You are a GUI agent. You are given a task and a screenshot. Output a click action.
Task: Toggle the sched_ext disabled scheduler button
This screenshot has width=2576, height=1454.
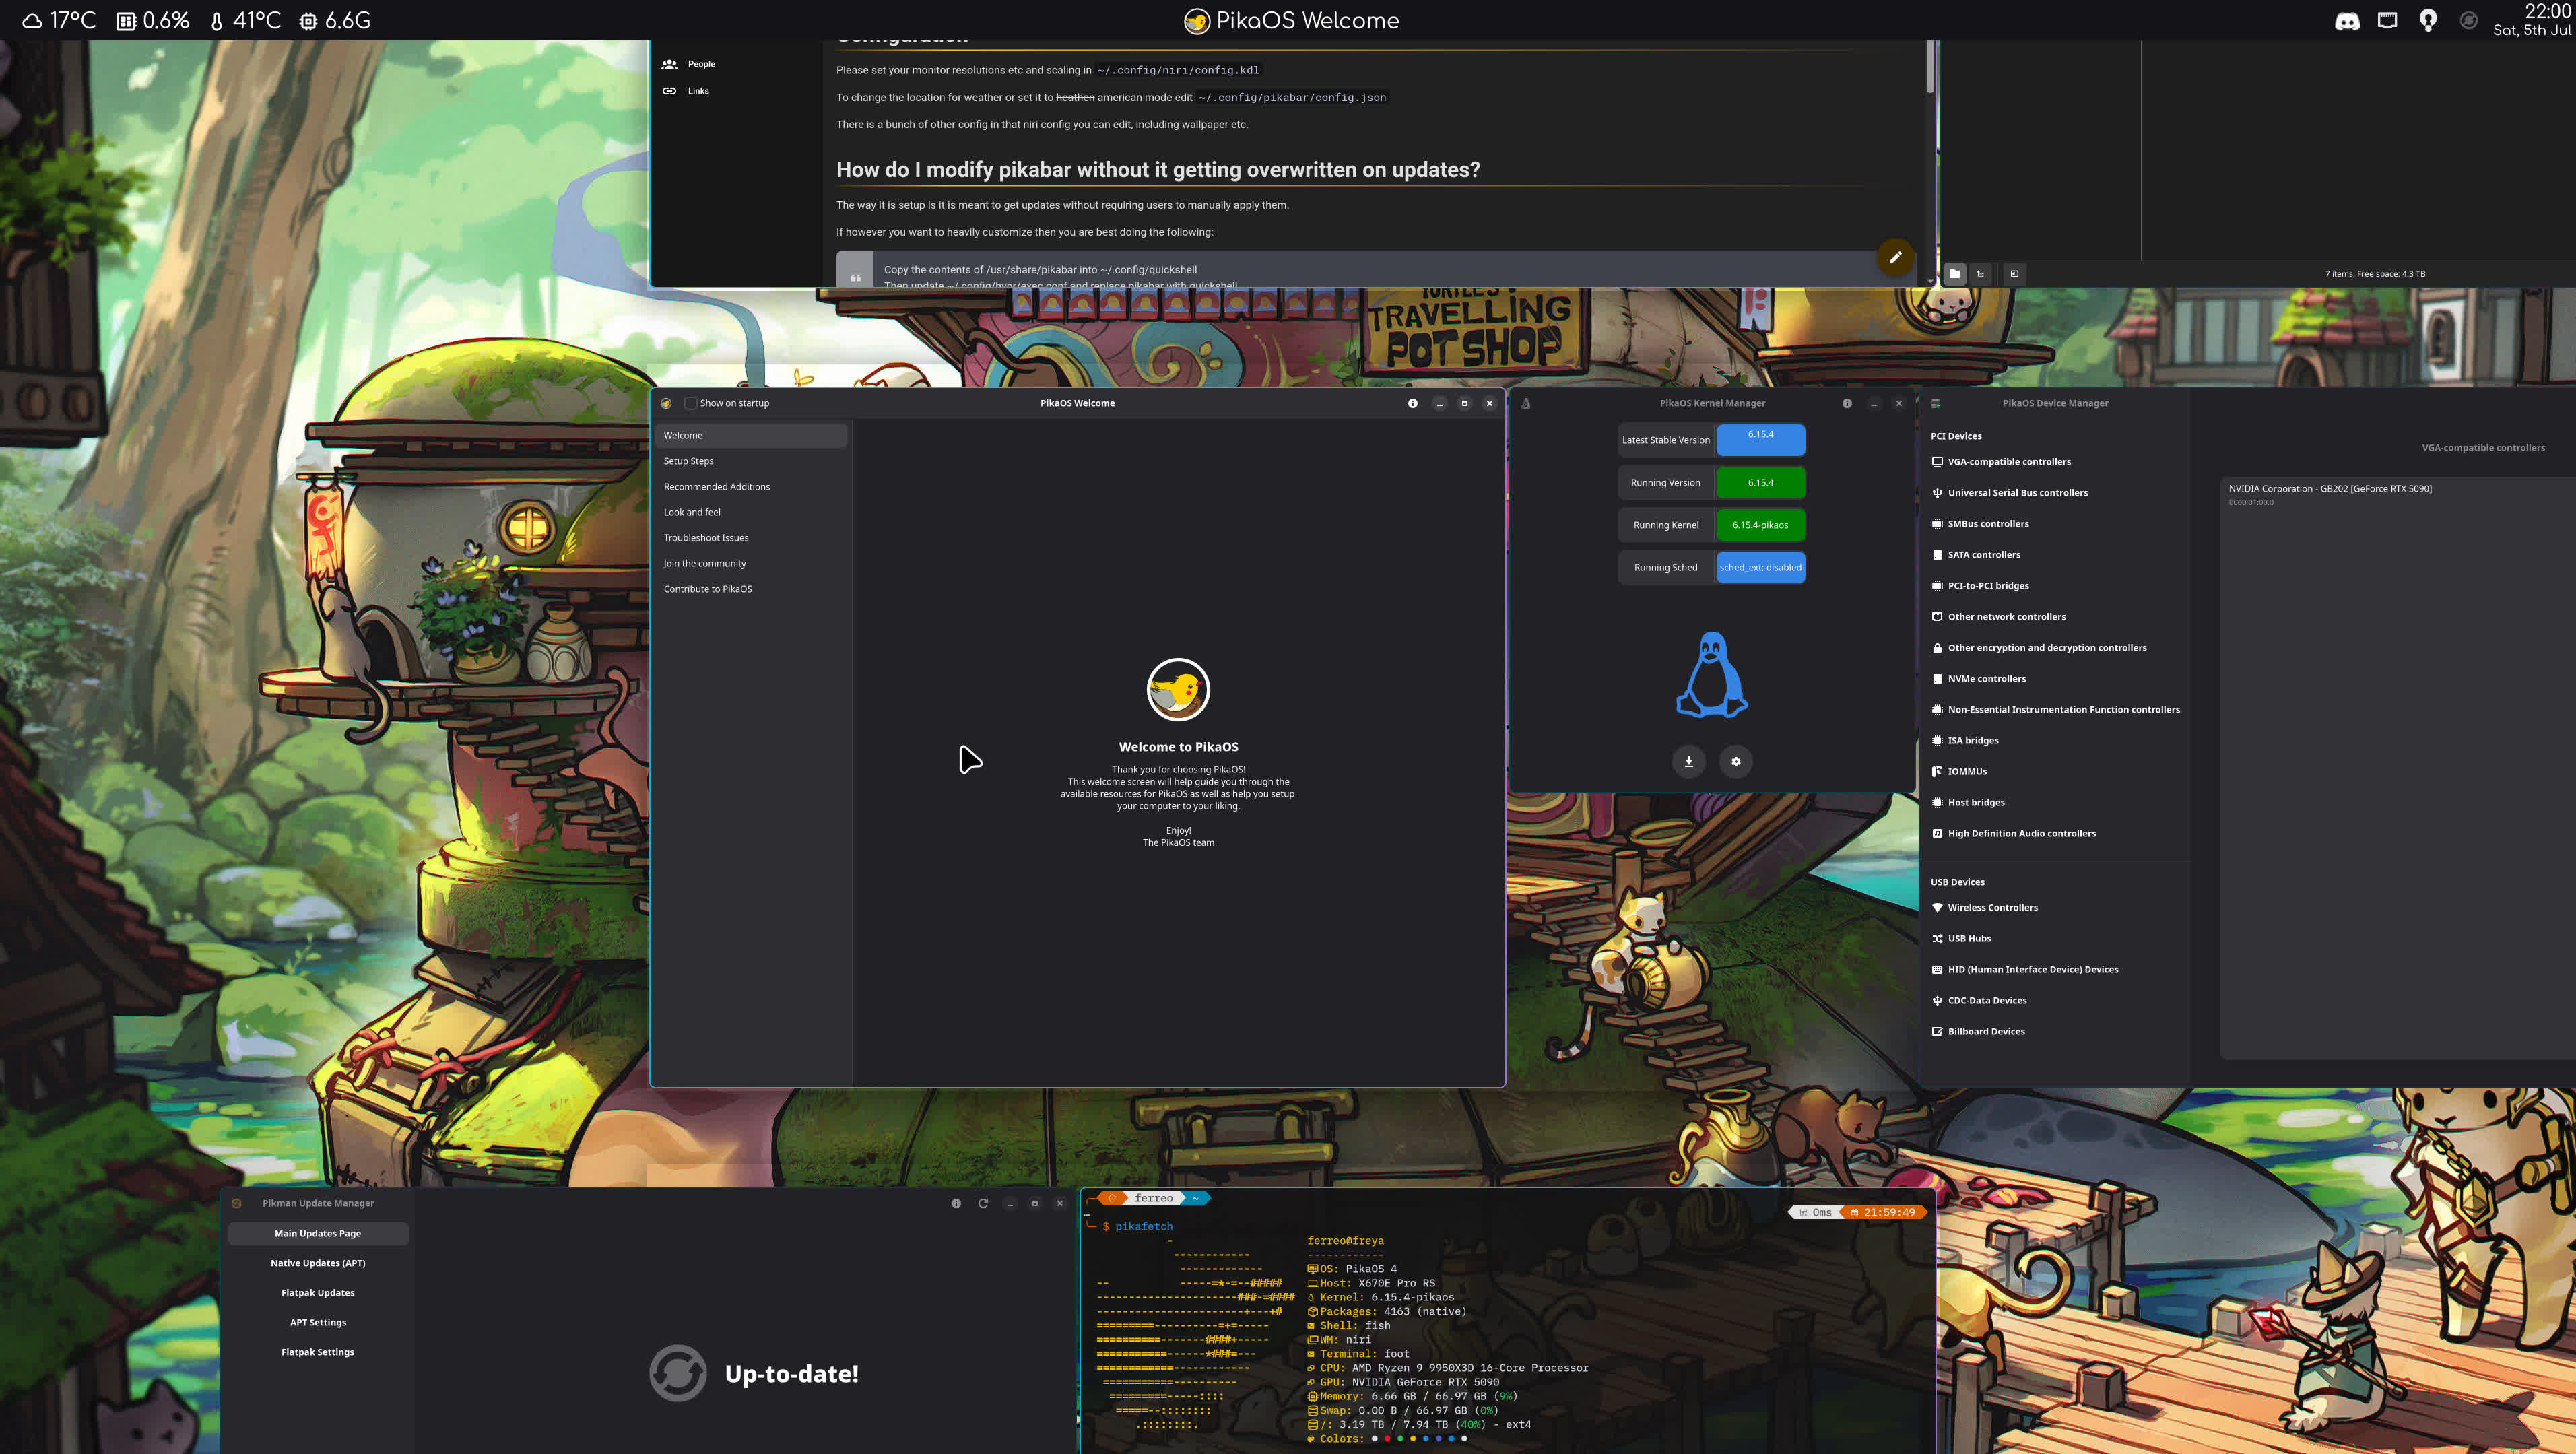coord(1760,567)
